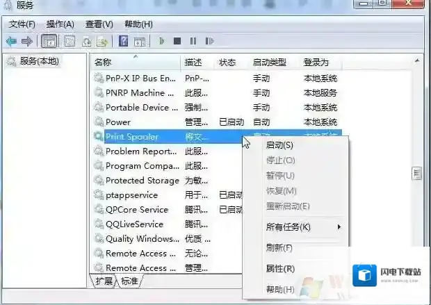The height and width of the screenshot is (305, 431).
Task: Click the Export List toolbar icon
Action: coord(102,41)
